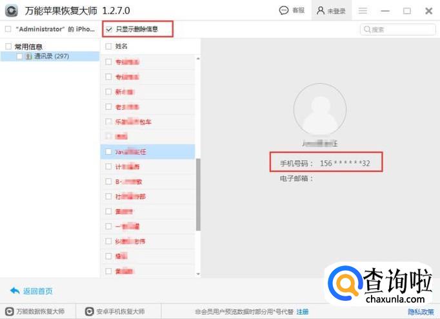Check the 常用信息 checkbox
440x319 pixels.
tap(8, 46)
